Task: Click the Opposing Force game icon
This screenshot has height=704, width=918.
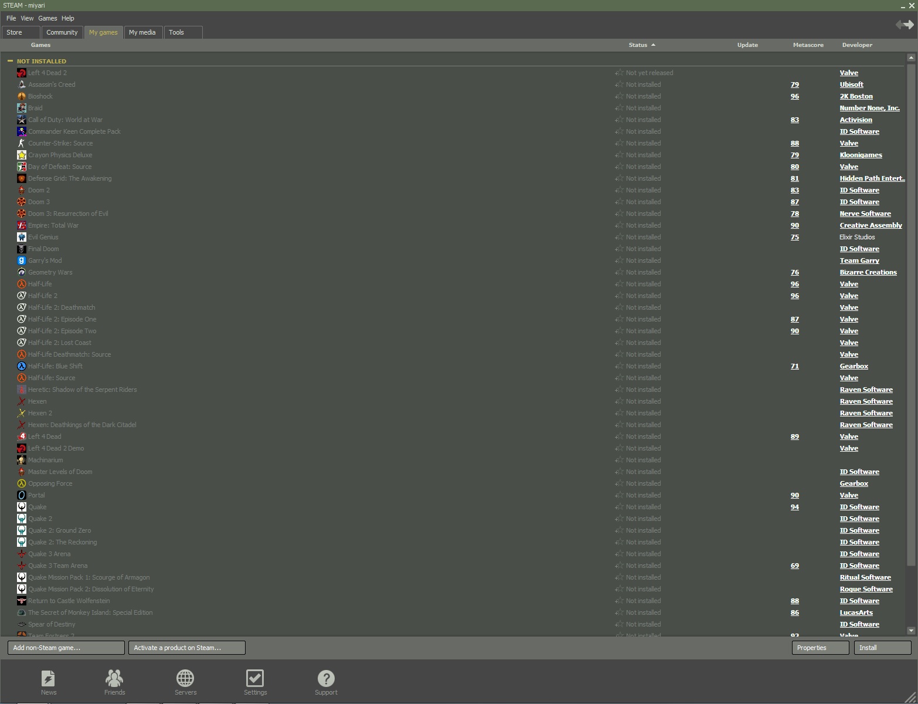Action: (22, 483)
